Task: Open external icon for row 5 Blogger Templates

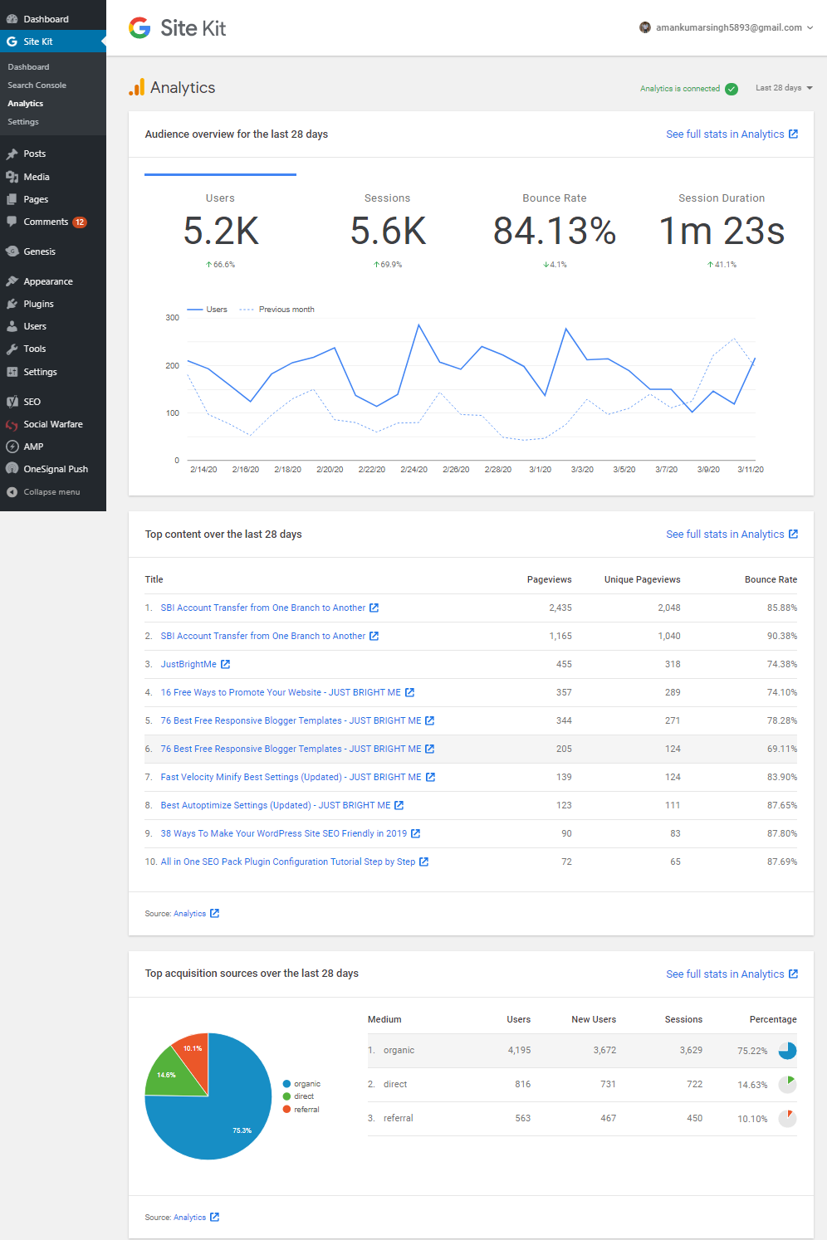Action: point(429,720)
